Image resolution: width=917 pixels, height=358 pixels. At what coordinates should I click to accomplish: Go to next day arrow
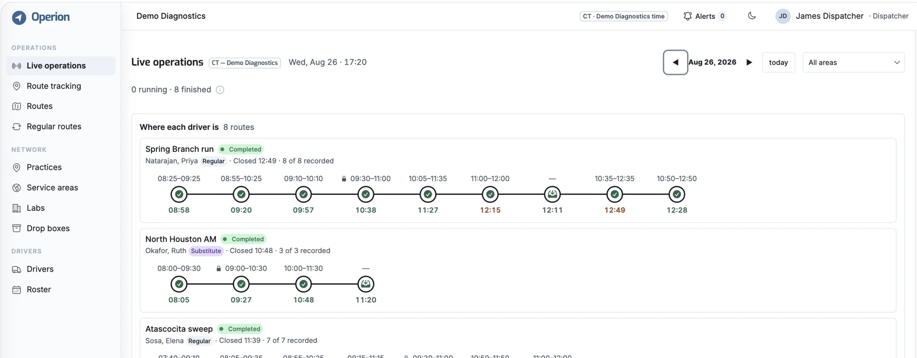[x=749, y=62]
